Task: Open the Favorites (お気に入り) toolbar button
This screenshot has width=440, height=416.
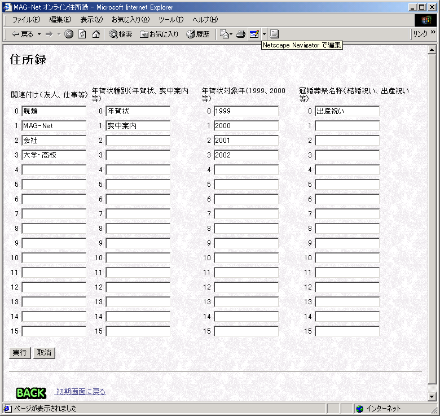Action: pos(160,34)
